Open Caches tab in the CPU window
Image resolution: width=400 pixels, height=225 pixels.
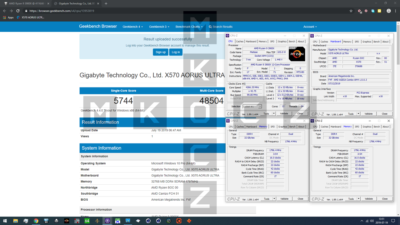pos(240,41)
